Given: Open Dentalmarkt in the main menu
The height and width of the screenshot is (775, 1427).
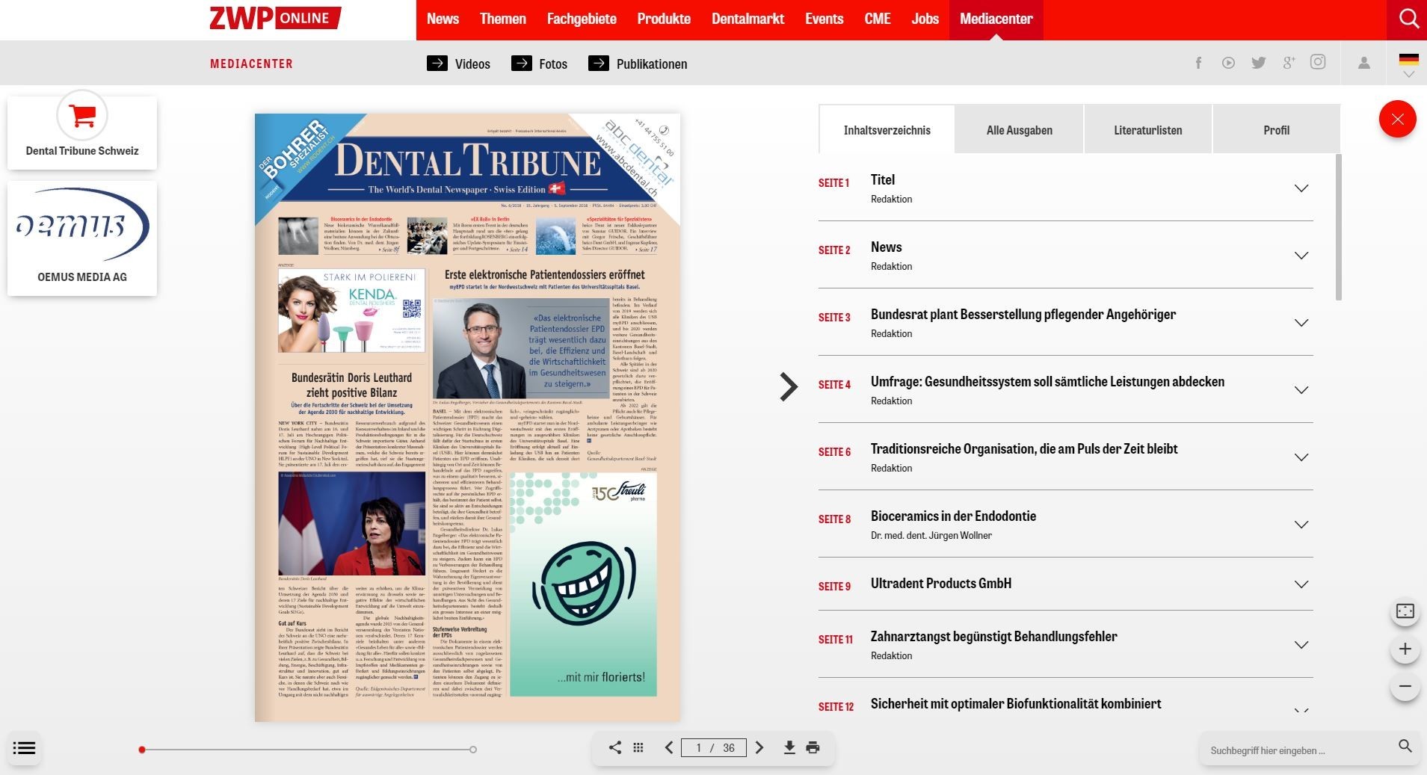Looking at the screenshot, I should click(748, 19).
